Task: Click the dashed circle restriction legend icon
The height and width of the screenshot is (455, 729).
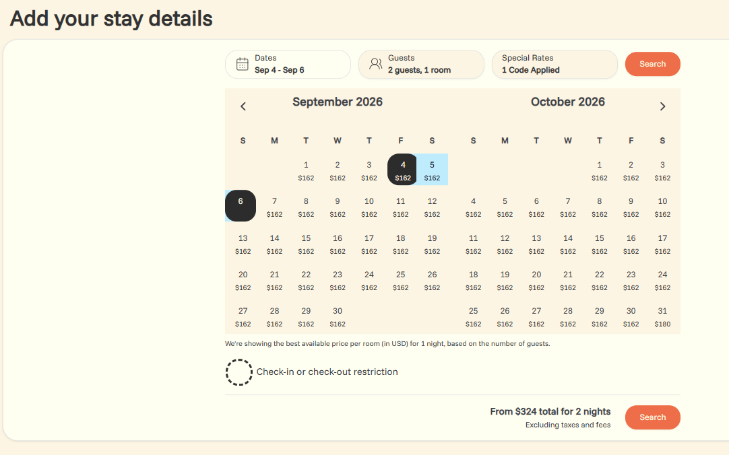Action: 239,372
